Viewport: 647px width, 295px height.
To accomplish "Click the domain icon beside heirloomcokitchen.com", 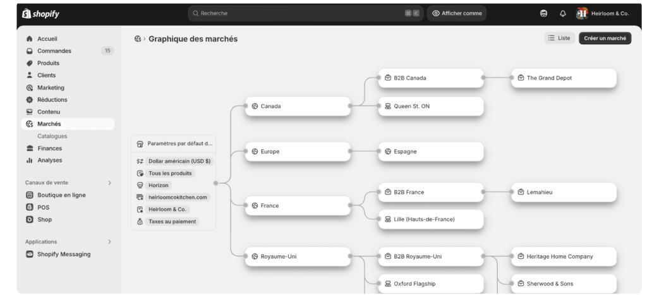I will coord(140,197).
